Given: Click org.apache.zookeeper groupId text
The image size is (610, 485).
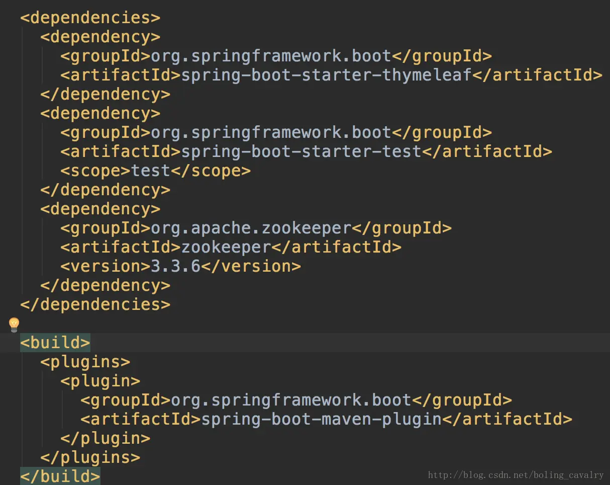Looking at the screenshot, I should [251, 228].
